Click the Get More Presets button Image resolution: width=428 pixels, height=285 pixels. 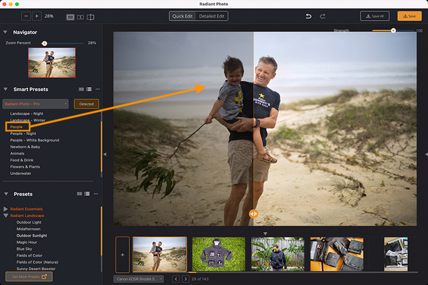tap(29, 277)
